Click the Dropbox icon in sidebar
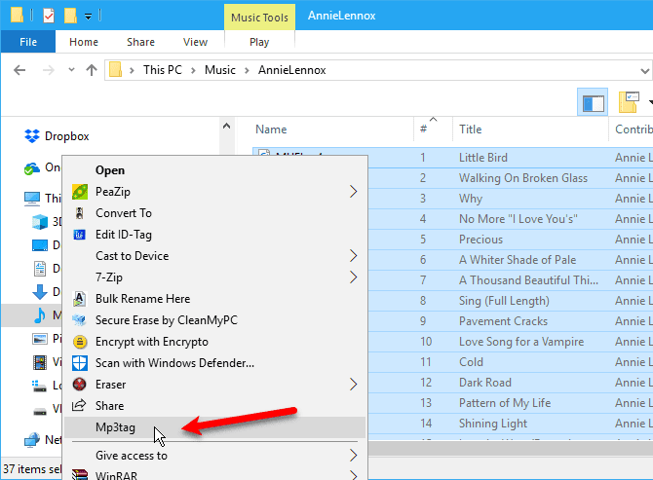 pyautogui.click(x=32, y=136)
